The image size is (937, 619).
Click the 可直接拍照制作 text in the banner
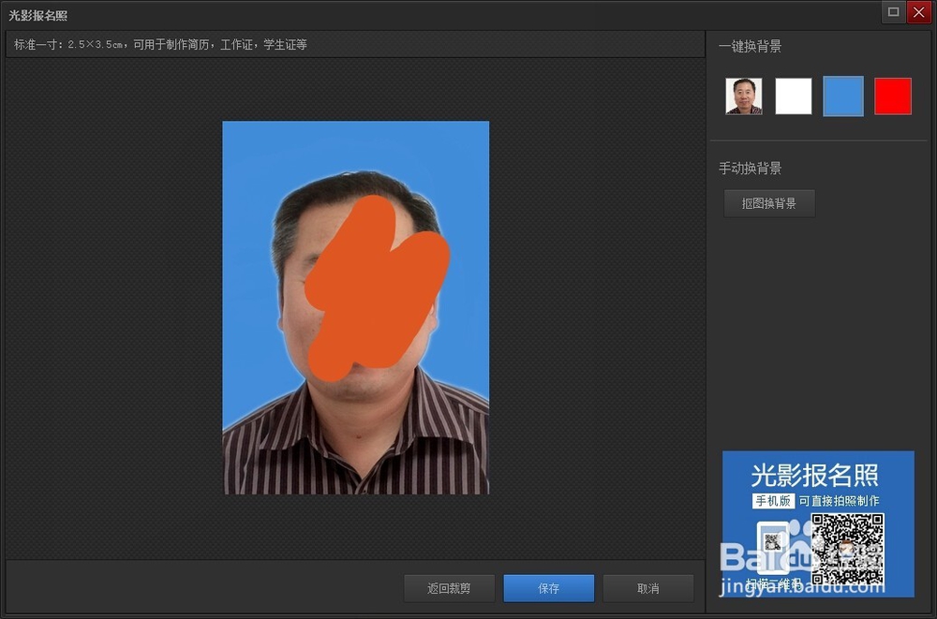pos(839,501)
